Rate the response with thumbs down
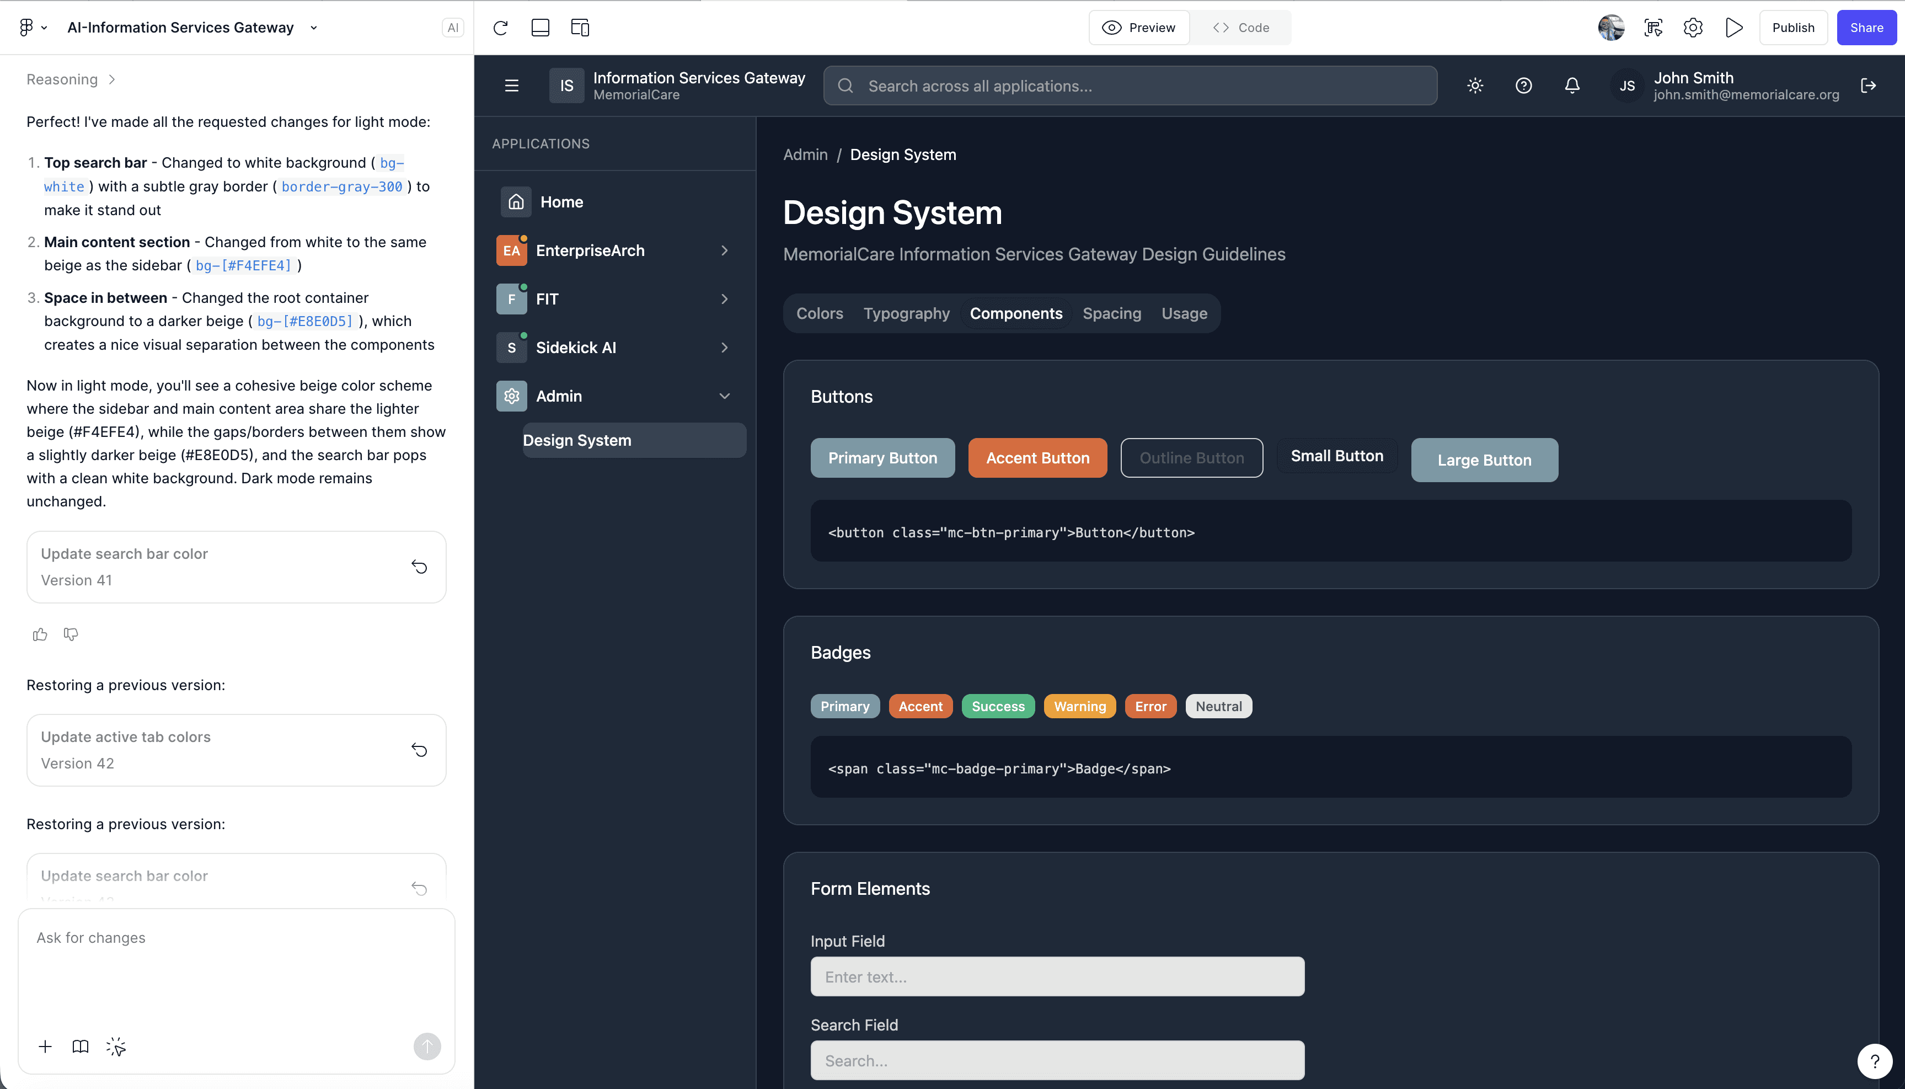1905x1089 pixels. tap(71, 634)
